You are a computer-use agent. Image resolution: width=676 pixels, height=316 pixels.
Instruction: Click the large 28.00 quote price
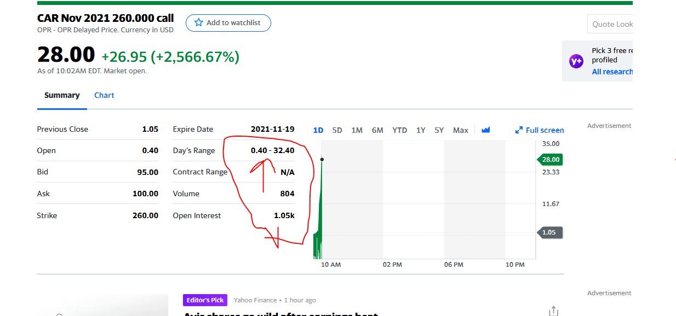[66, 55]
